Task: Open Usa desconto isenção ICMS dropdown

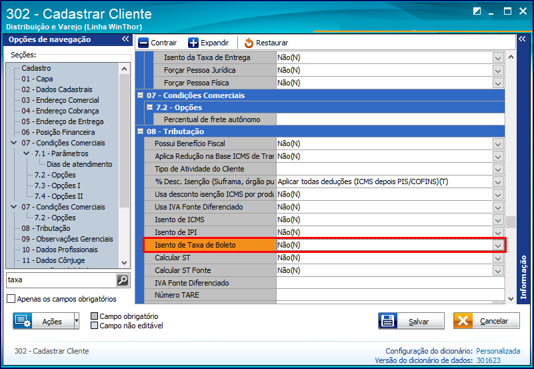Action: pyautogui.click(x=498, y=195)
